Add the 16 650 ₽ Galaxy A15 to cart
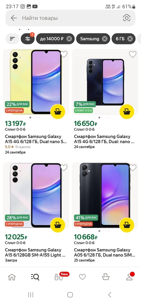Screen dimensions: 141x303 (127, 112)
